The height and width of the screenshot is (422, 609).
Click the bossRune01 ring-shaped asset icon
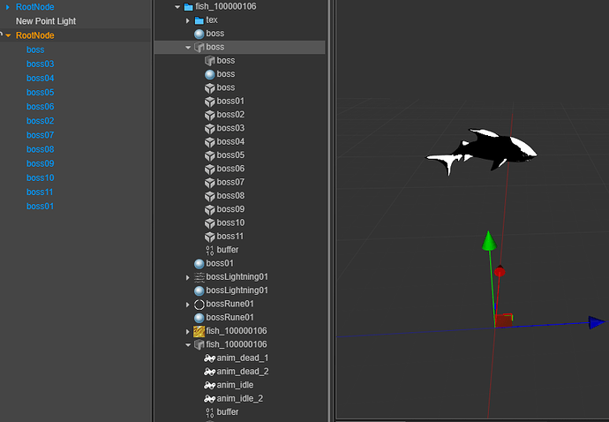pyautogui.click(x=199, y=305)
